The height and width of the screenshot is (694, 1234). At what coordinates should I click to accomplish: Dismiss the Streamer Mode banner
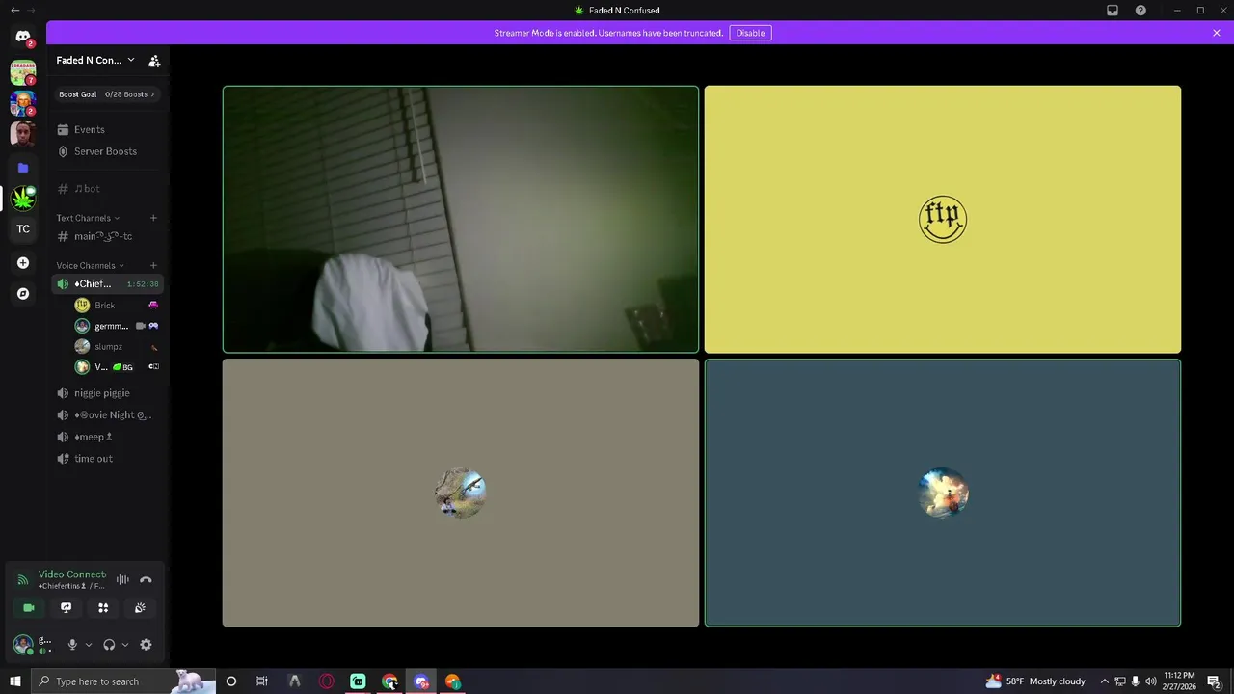(x=1217, y=33)
